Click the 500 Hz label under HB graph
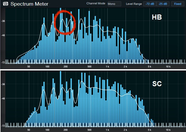186x132 pixels. click(89, 67)
